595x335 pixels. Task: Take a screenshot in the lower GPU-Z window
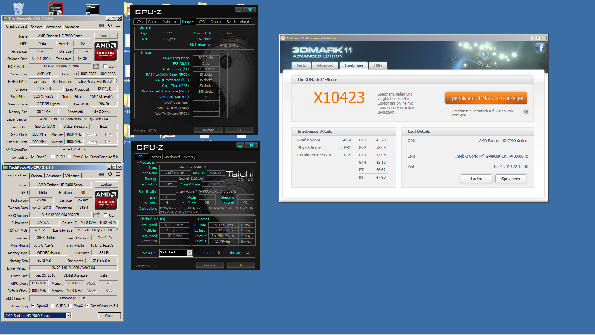coord(102,174)
